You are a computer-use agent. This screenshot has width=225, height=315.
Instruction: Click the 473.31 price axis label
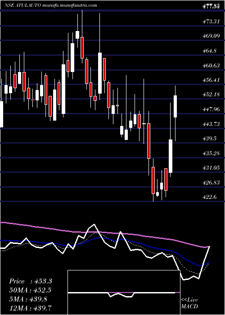click(211, 22)
